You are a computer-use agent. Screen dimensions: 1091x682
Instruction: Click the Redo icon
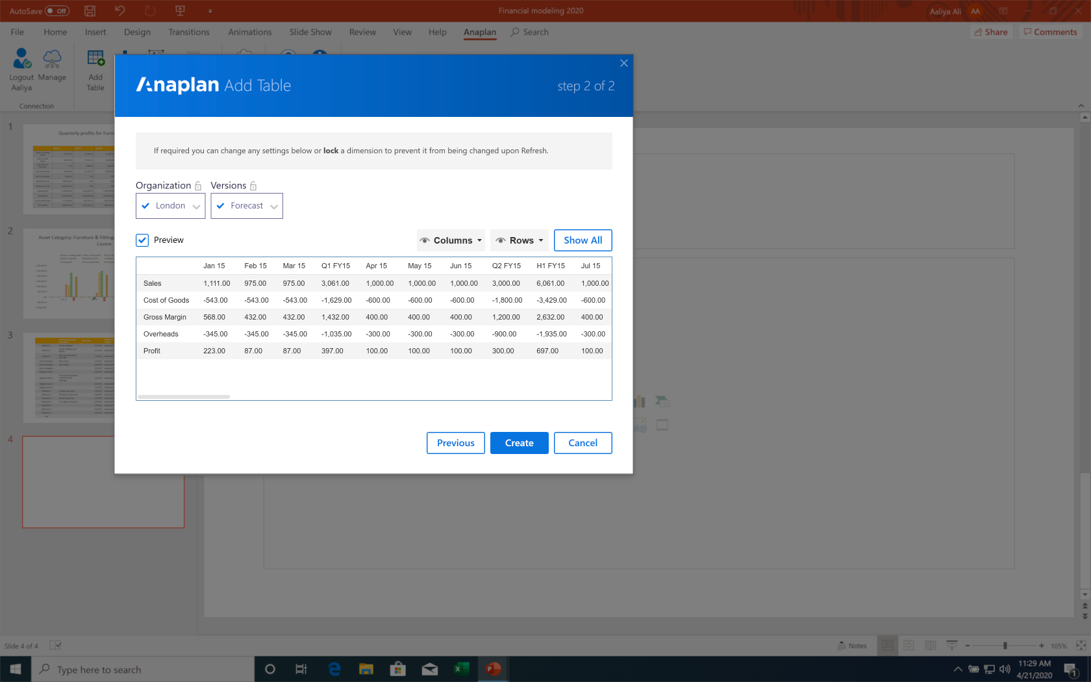150,11
